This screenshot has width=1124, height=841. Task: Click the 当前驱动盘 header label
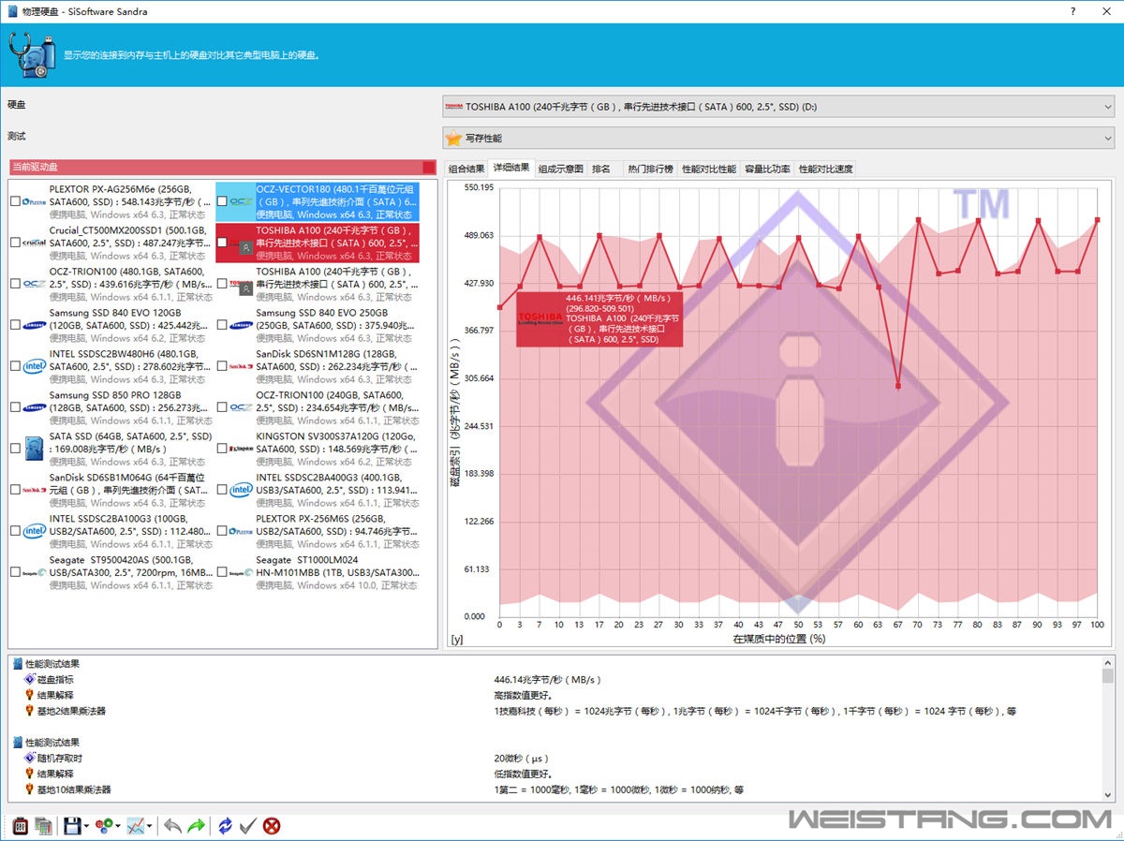coord(35,167)
